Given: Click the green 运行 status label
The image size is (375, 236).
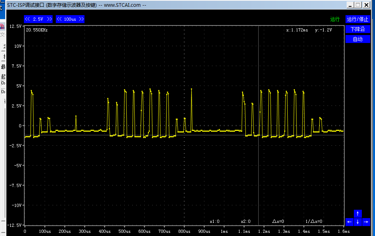Looking at the screenshot, I should (x=335, y=19).
